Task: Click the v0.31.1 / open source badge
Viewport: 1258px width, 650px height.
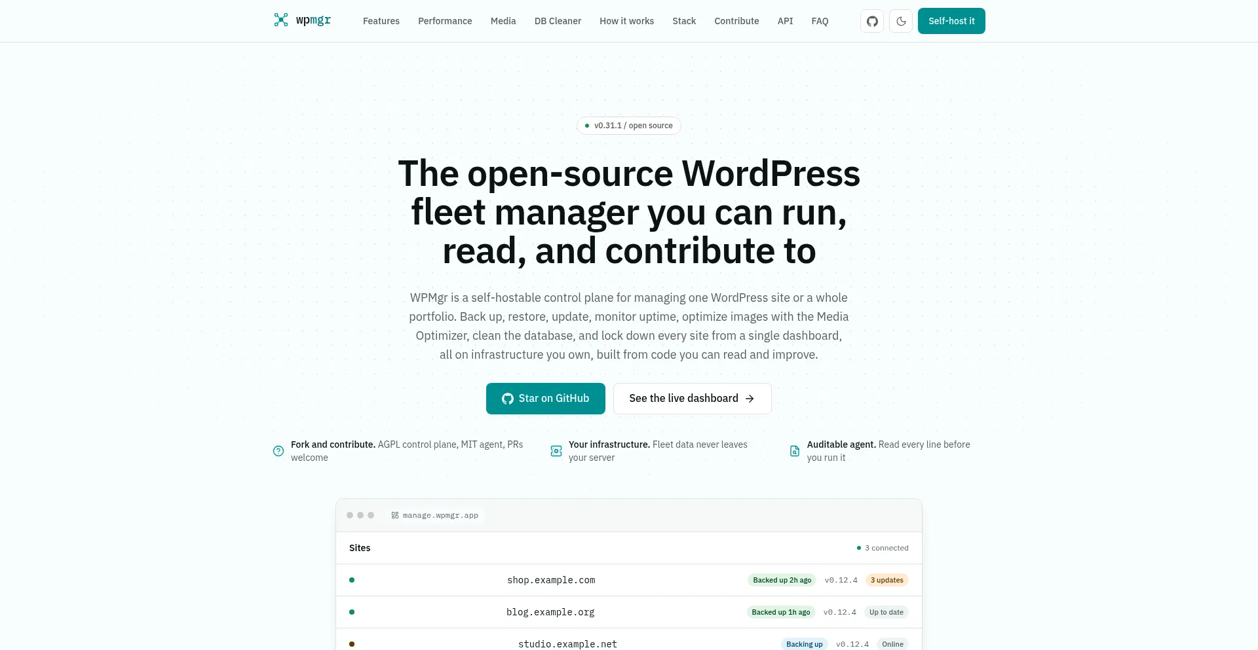Action: click(x=629, y=126)
